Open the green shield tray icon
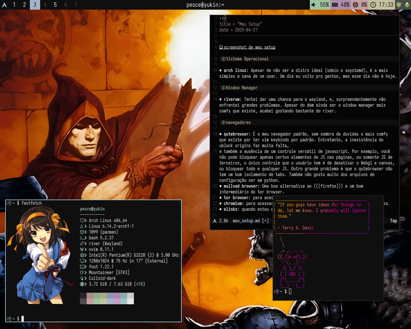Viewport: 411px width, 329px height. [399, 5]
